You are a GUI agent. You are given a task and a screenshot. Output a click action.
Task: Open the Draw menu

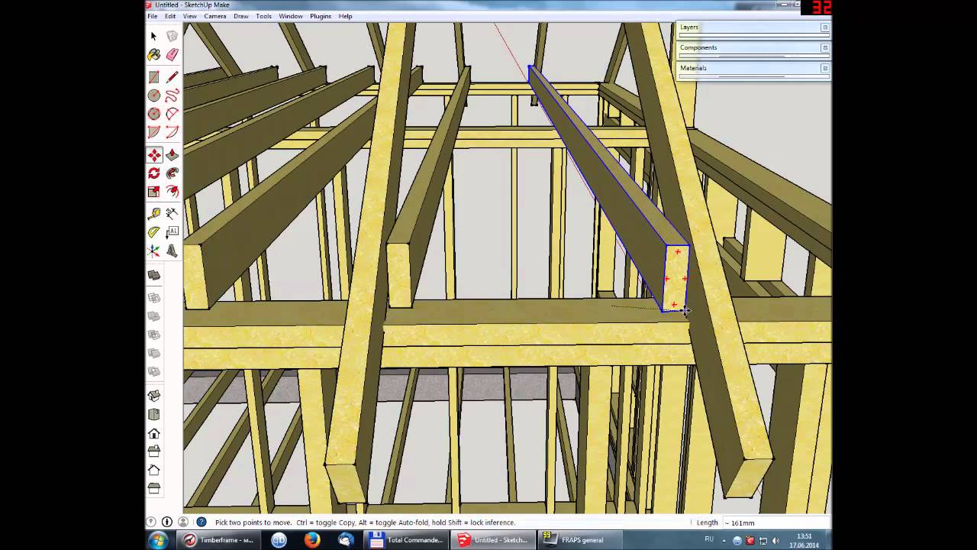[240, 16]
